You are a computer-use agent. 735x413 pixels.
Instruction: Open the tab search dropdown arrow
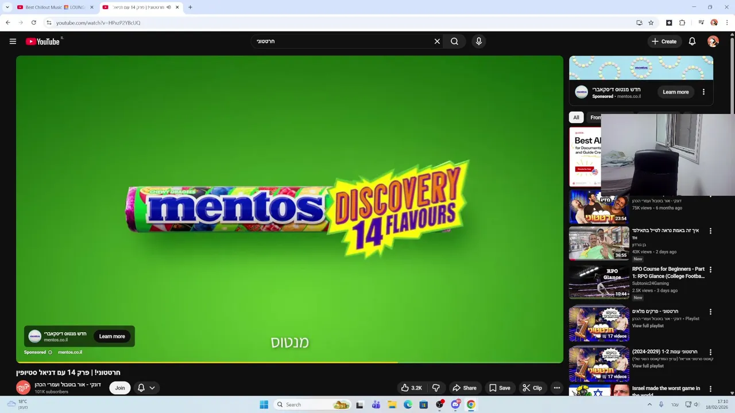7,7
